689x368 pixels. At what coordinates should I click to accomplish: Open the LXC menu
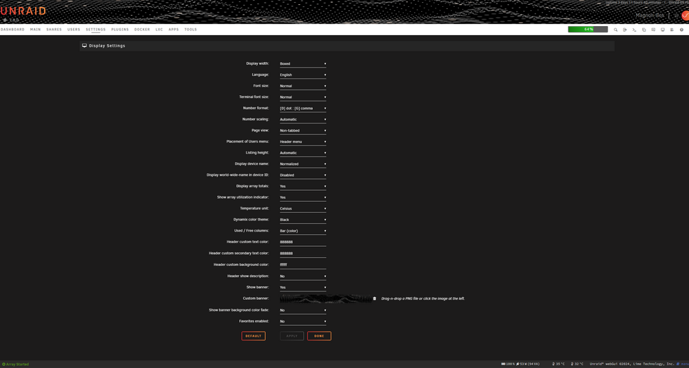click(159, 30)
